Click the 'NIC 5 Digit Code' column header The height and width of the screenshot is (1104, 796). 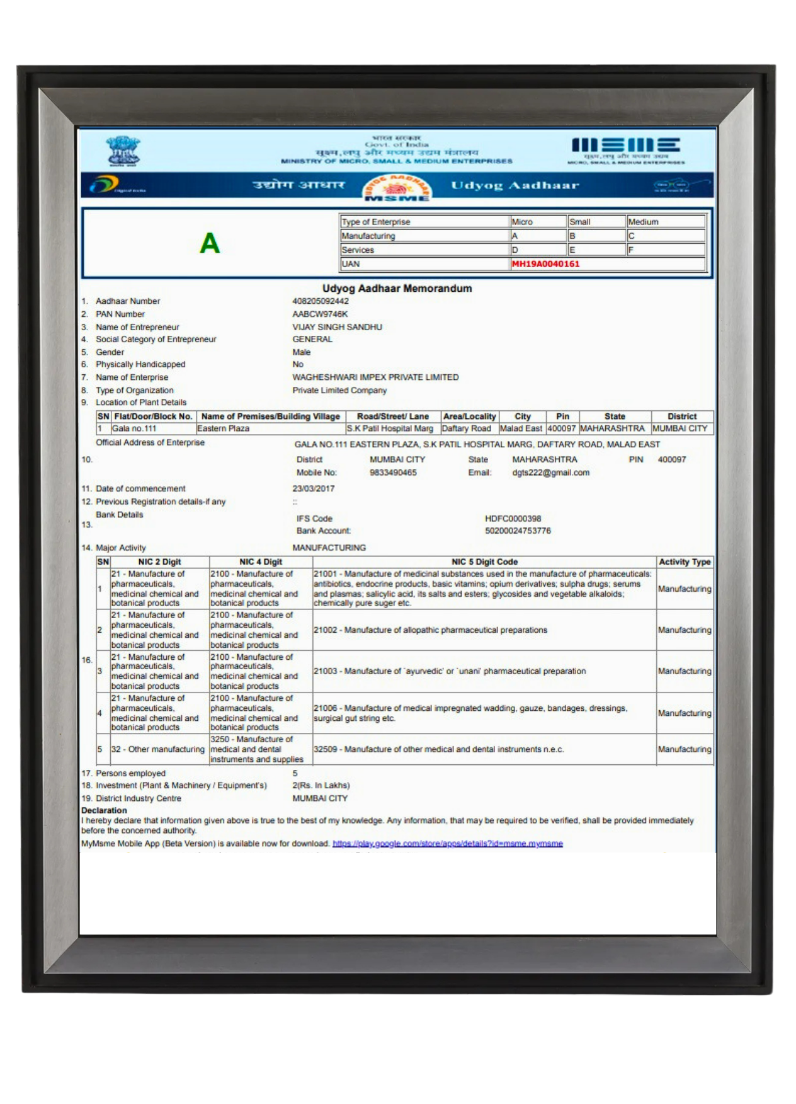(x=484, y=562)
